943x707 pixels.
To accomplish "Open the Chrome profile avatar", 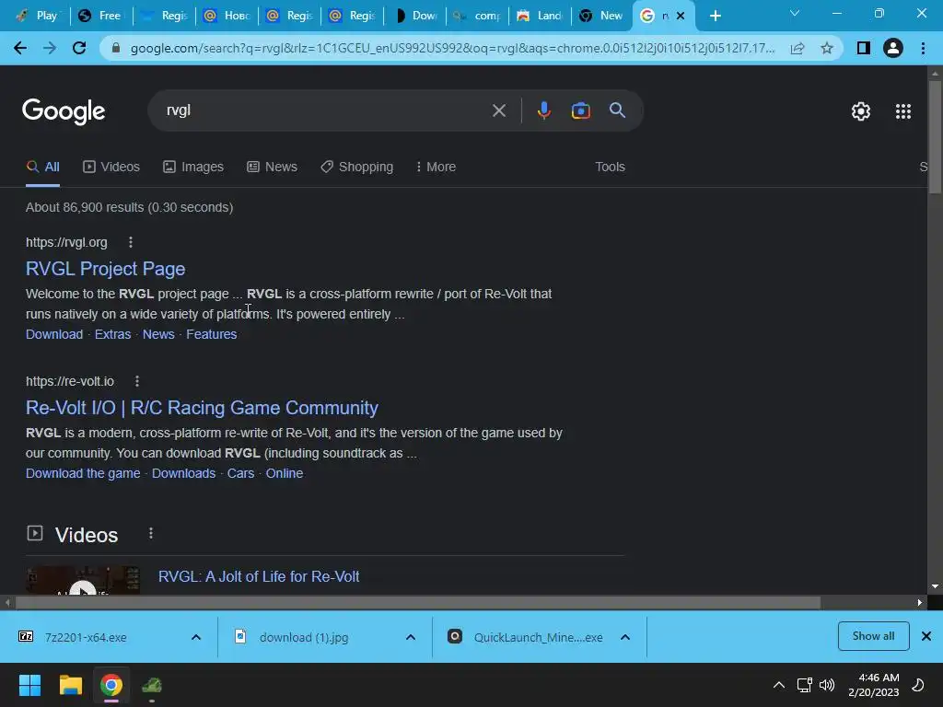I will point(893,48).
